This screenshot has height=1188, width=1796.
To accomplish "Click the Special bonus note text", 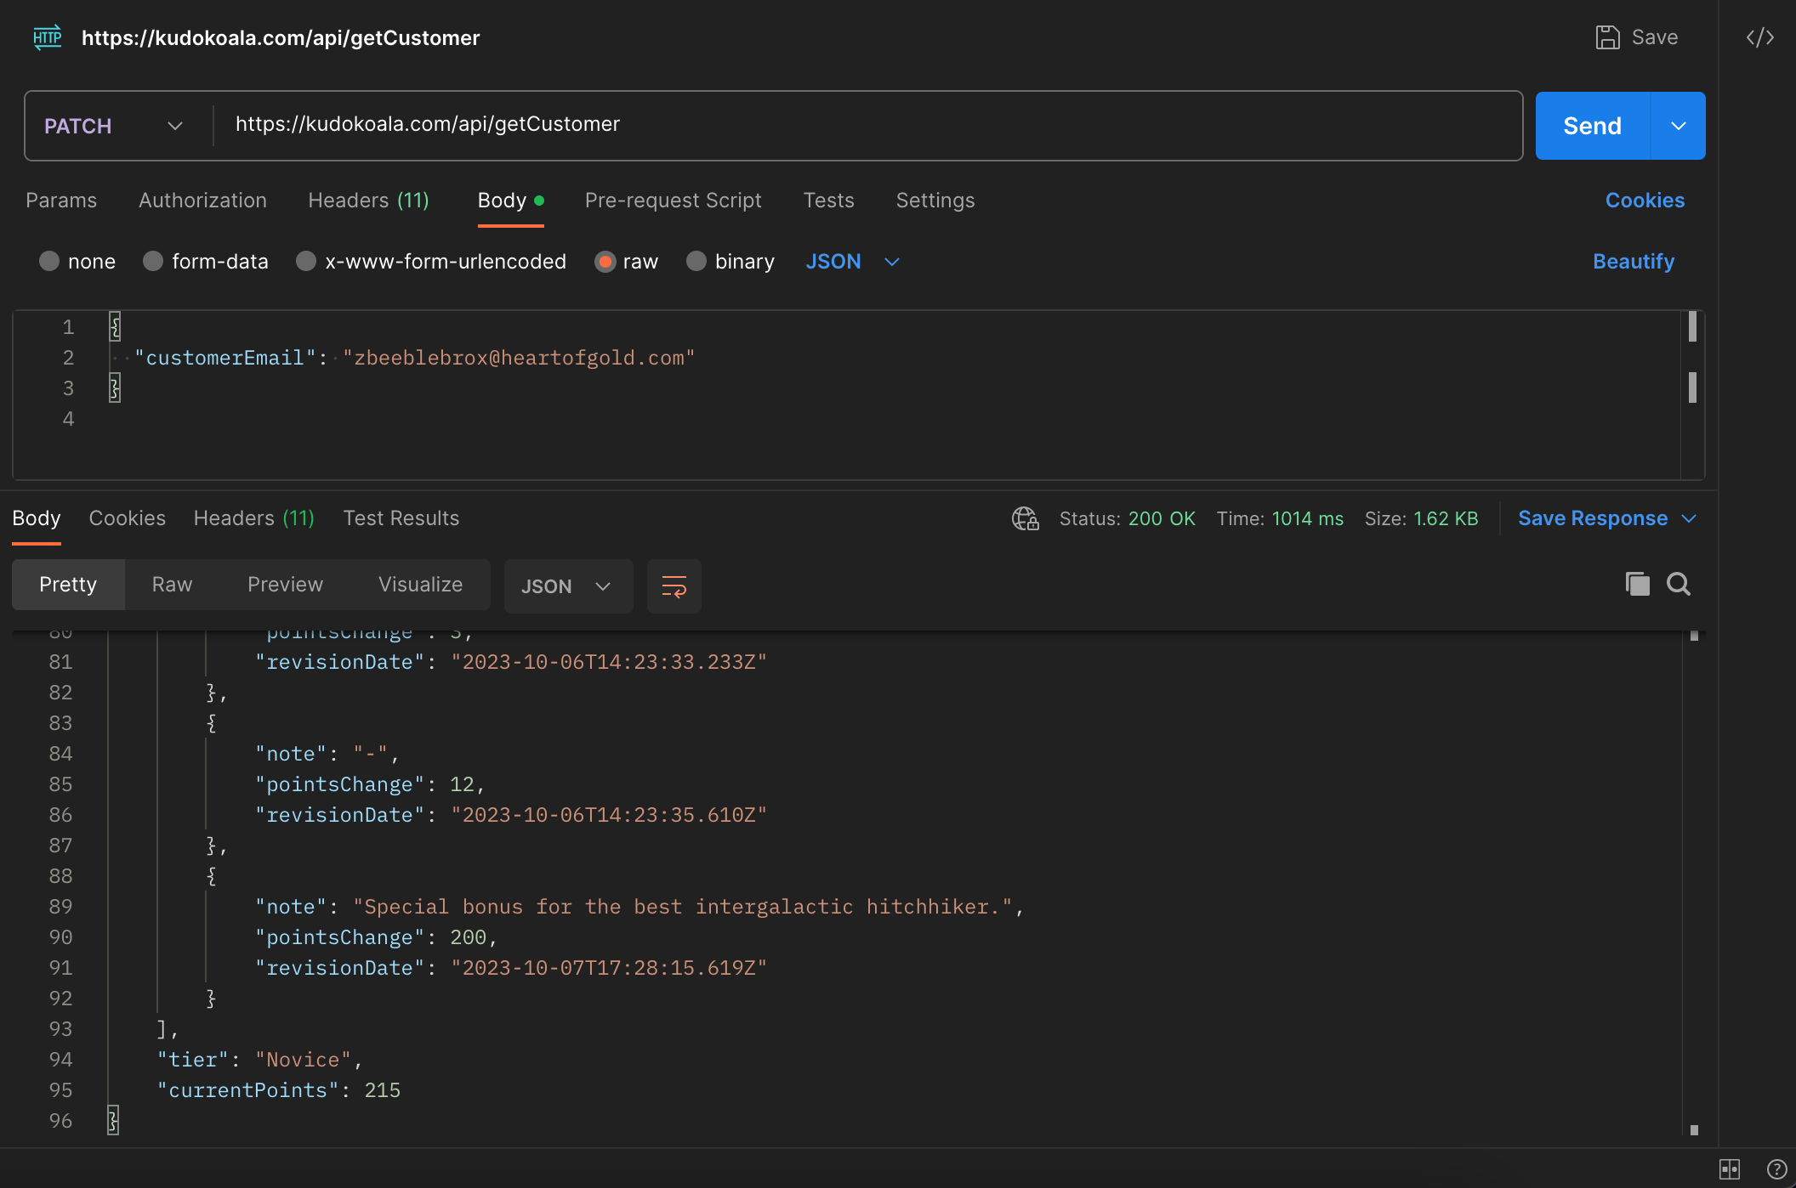I will point(683,907).
